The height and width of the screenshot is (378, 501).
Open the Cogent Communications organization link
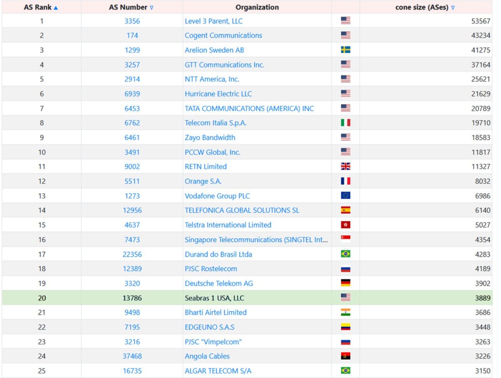(223, 36)
